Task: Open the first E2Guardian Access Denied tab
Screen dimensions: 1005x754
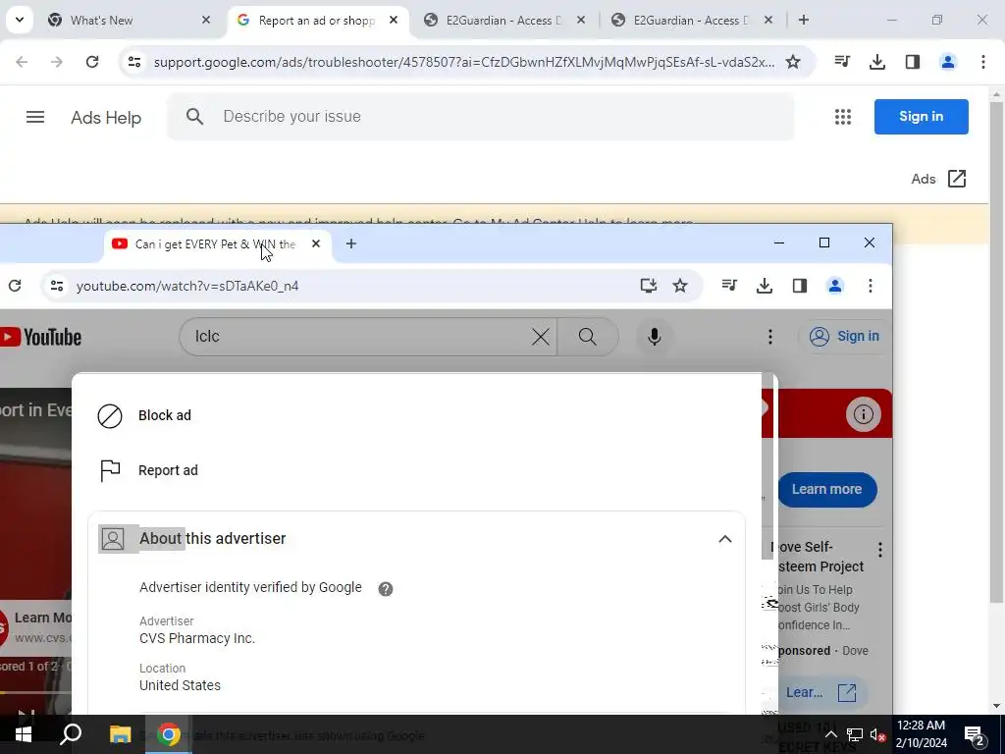Action: pos(505,20)
